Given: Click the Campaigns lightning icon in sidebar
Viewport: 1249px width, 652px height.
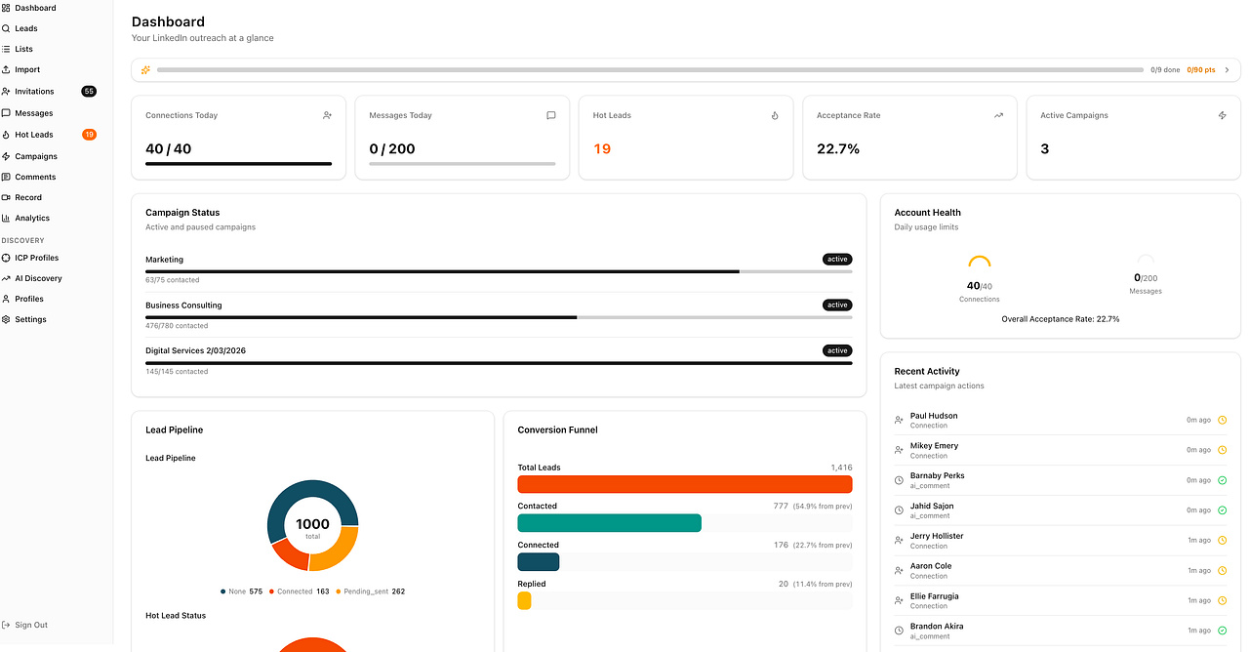Looking at the screenshot, I should (6, 156).
